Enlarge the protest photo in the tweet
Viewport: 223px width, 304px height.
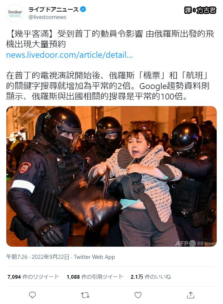pos(111,177)
